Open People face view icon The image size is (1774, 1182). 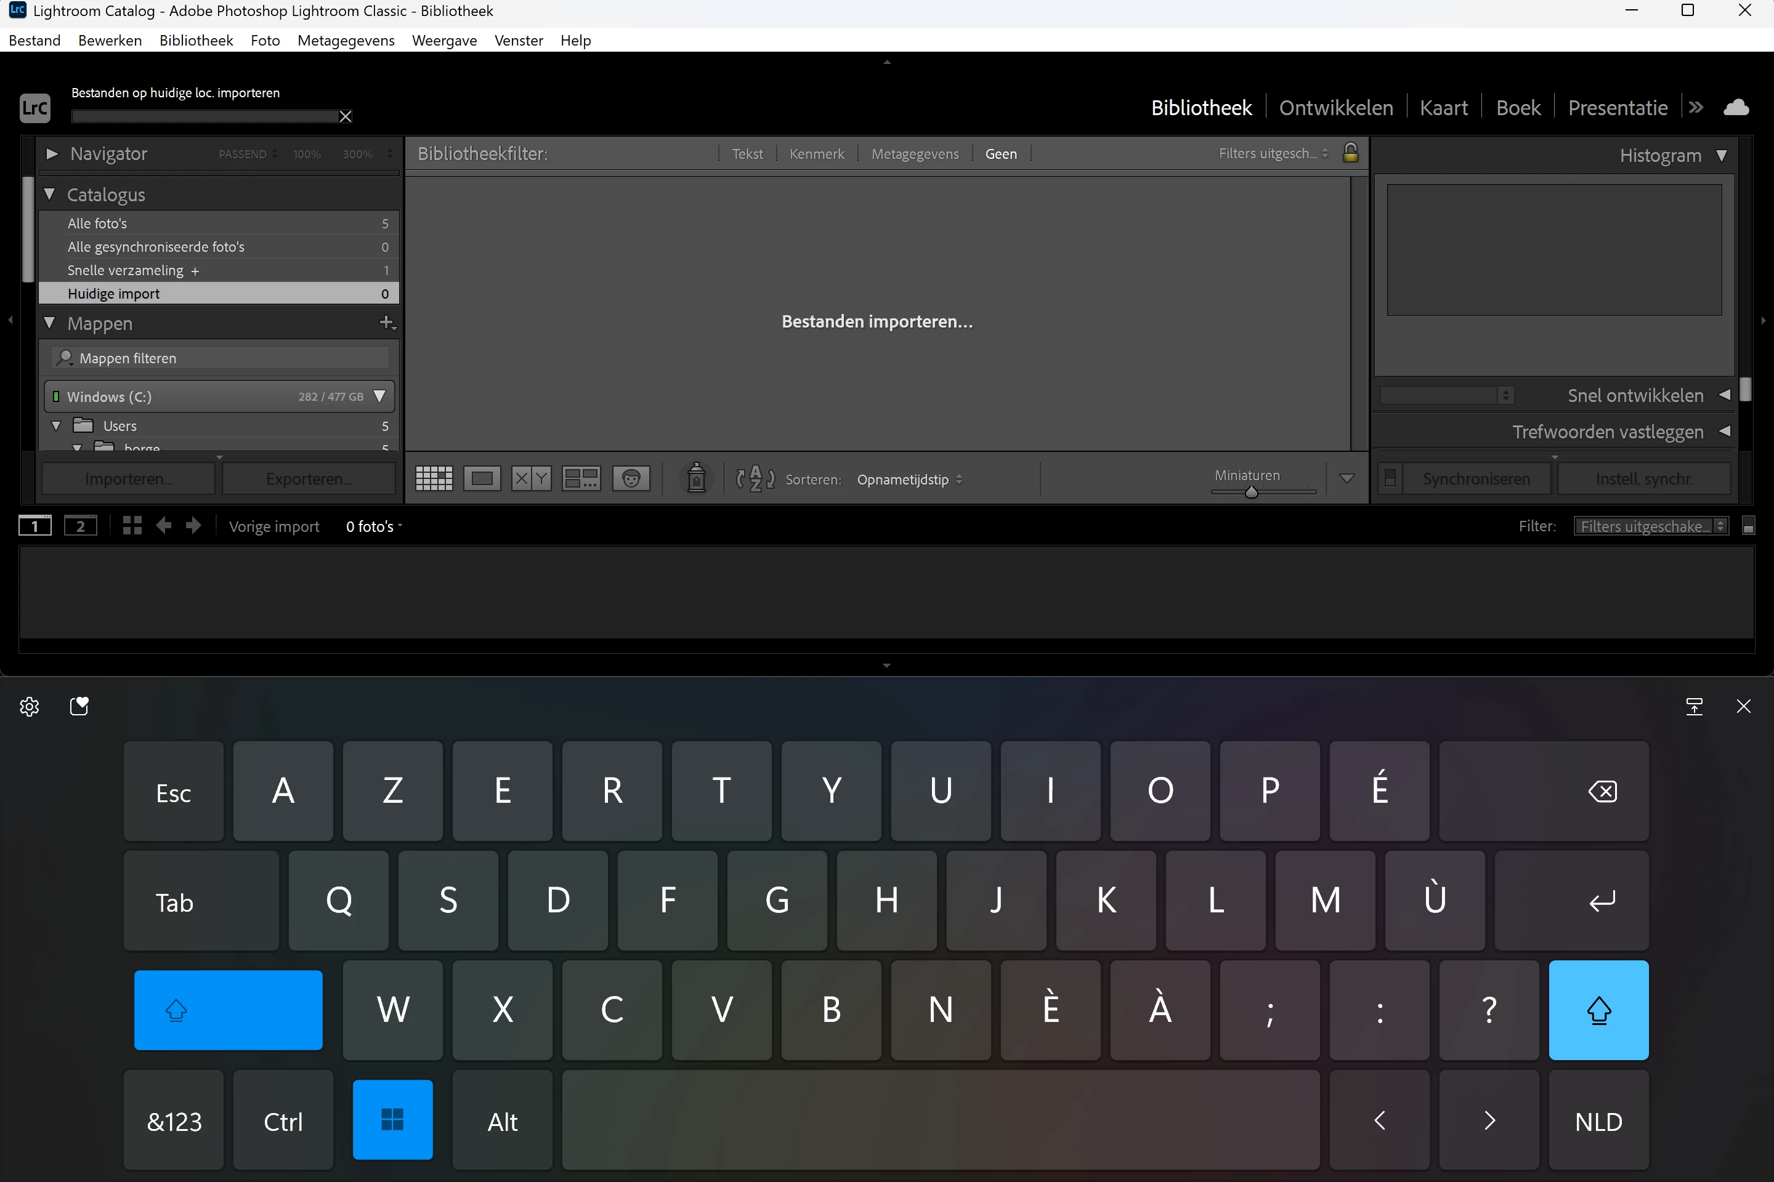click(631, 479)
